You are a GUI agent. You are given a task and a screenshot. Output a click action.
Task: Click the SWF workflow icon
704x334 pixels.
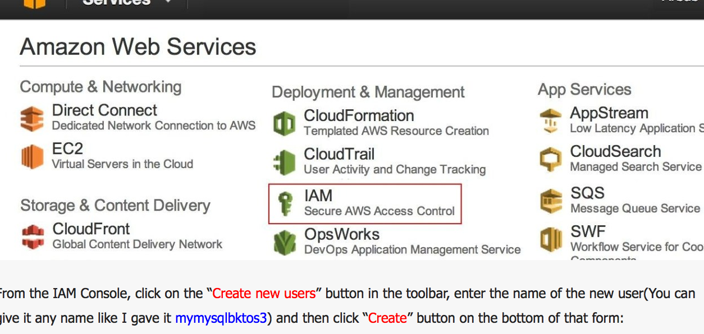pyautogui.click(x=551, y=239)
